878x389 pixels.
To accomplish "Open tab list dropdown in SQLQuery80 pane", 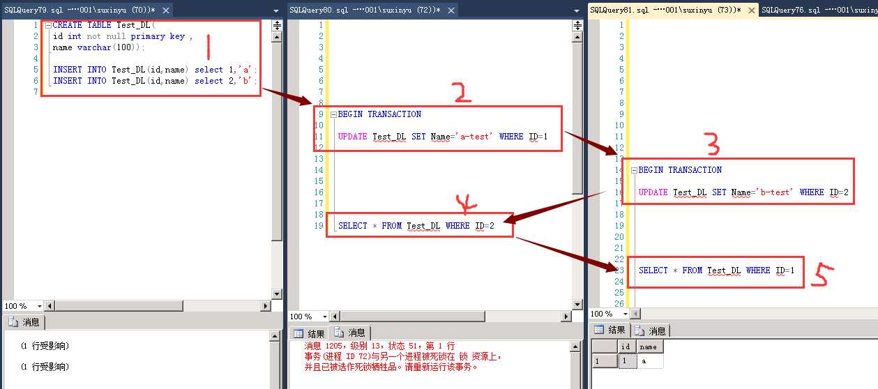I will 577,11.
